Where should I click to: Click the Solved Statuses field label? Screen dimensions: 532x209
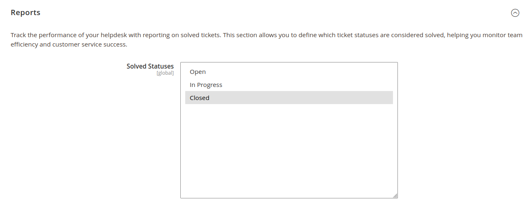pos(150,66)
